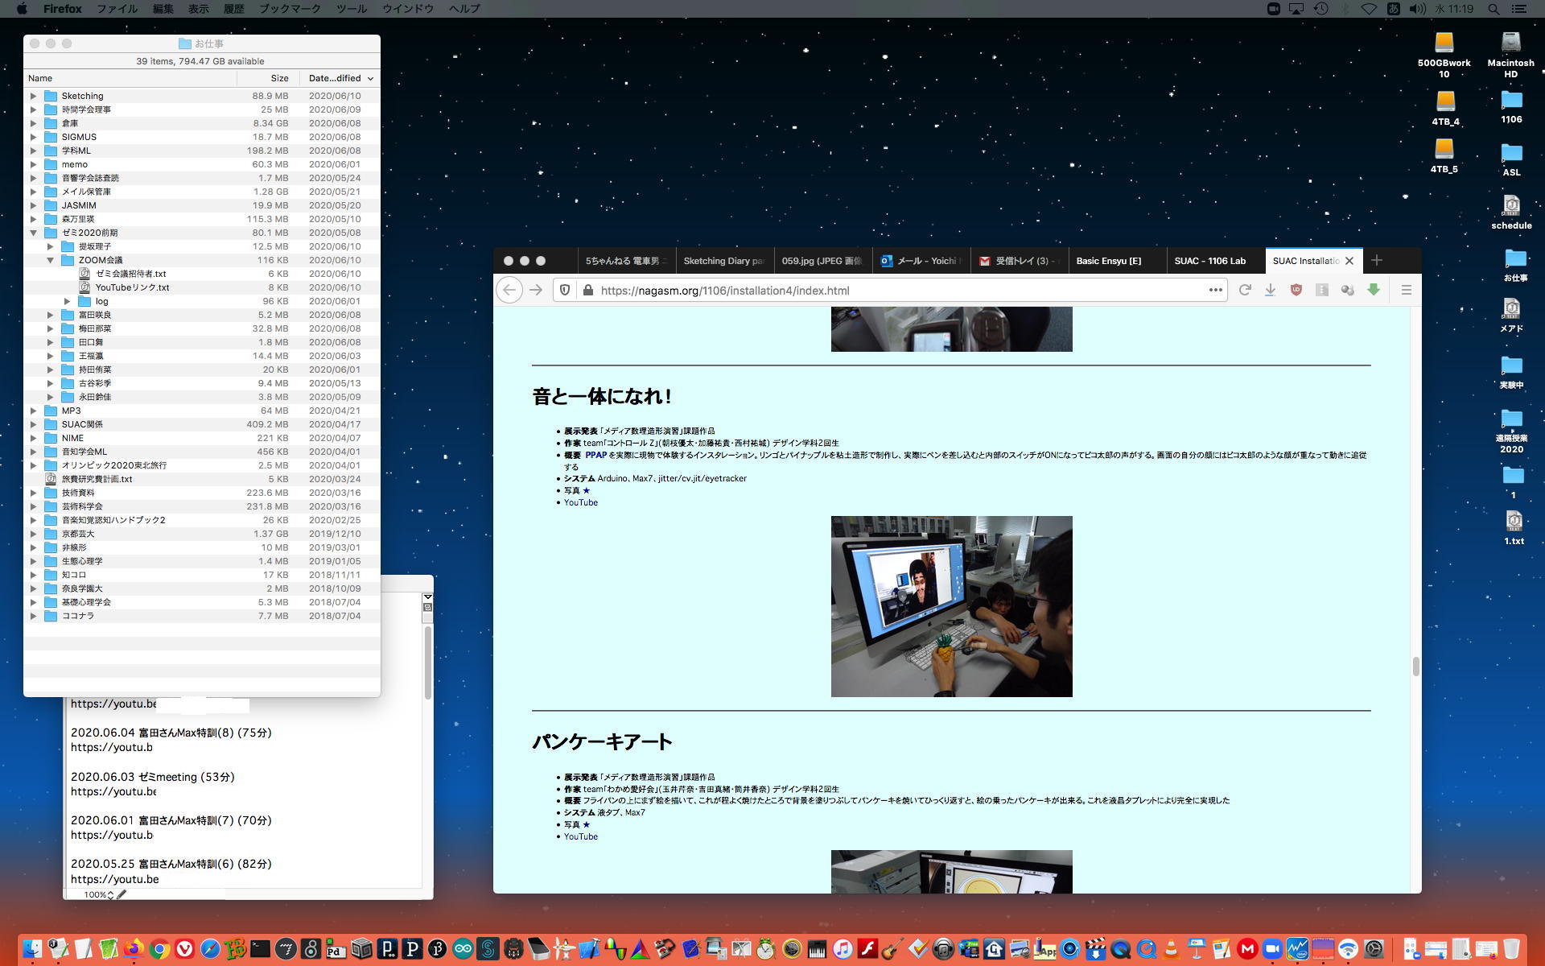Screen dimensions: 1545x966
Task: Click the uBlock Origin shield icon
Action: click(1296, 290)
